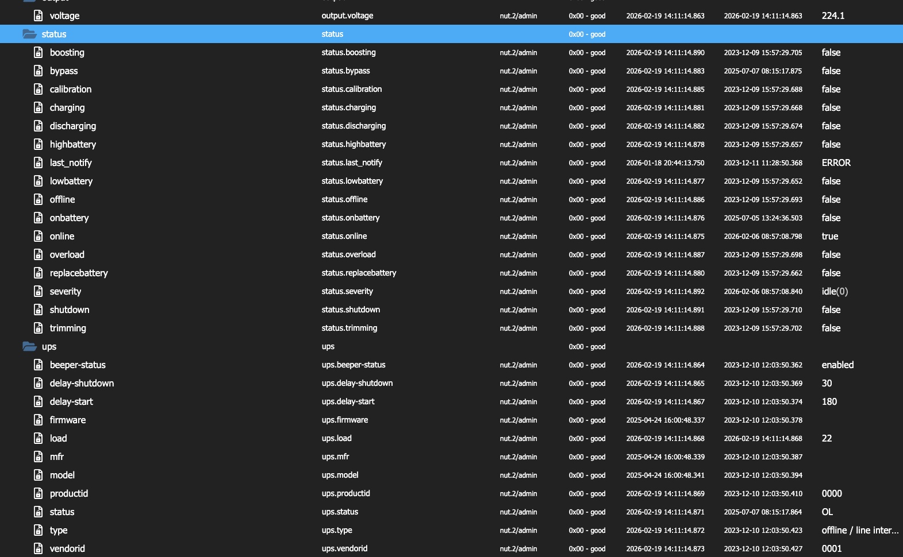Image resolution: width=903 pixels, height=557 pixels.
Task: Click the status.onbattery ID text
Action: click(351, 218)
